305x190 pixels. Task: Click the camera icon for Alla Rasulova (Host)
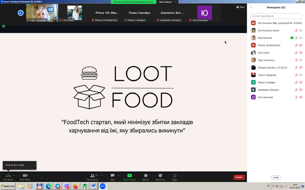point(300,30)
